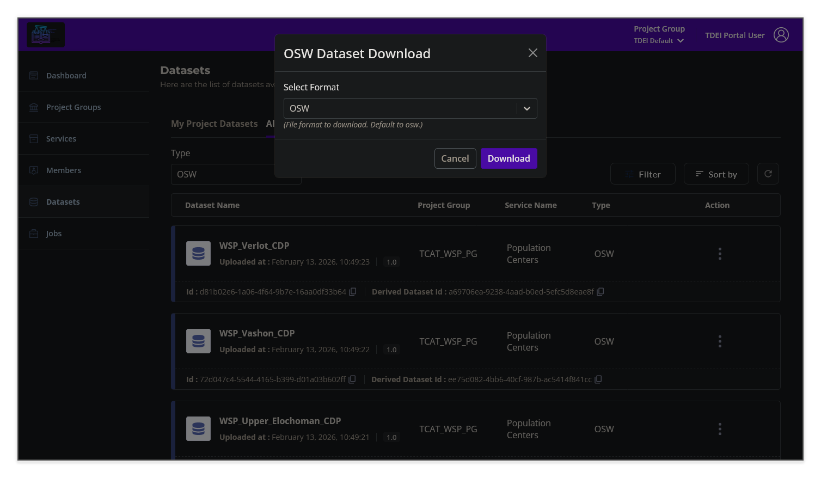821x478 pixels.
Task: Click the TDEI Portal User avatar
Action: (781, 34)
